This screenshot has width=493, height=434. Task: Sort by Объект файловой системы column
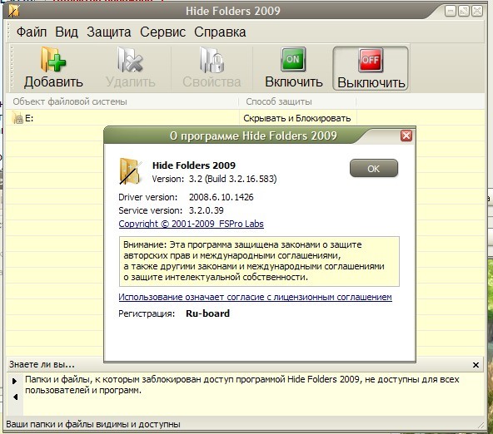(x=122, y=101)
